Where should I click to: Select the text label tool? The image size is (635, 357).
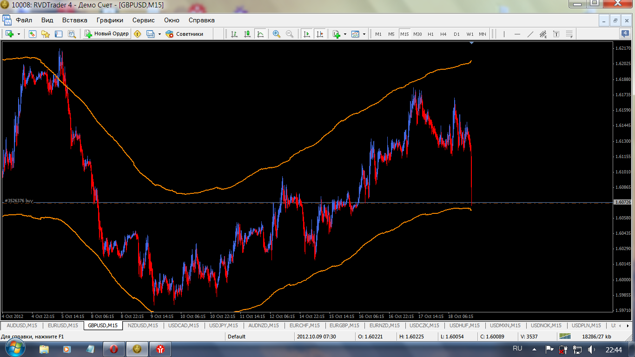[556, 34]
